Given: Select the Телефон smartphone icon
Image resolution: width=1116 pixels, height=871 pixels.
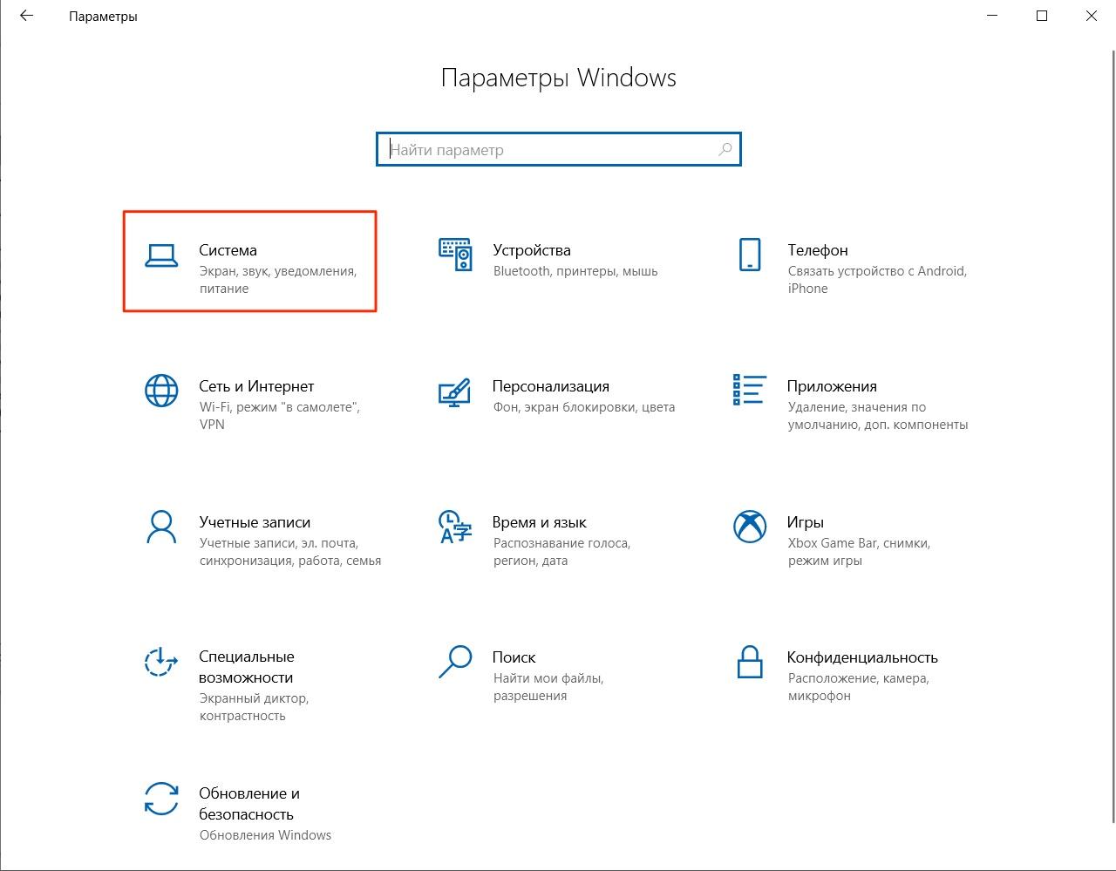Looking at the screenshot, I should tap(749, 254).
